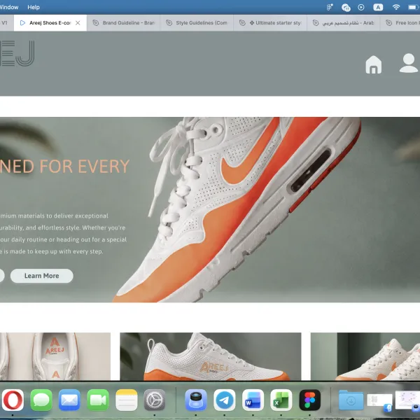Open Telegram from the dock
The image size is (420, 420).
[225, 400]
